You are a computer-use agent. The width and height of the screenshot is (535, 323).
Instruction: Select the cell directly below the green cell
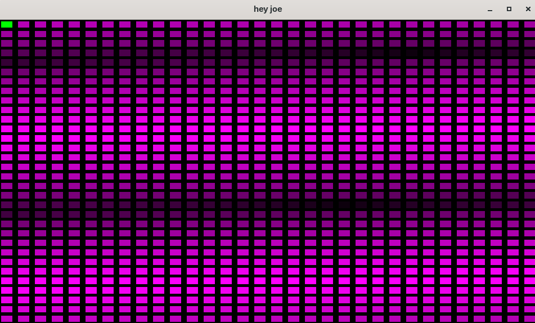pos(7,34)
